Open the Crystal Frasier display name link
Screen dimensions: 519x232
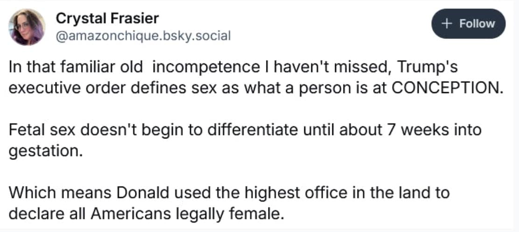107,19
